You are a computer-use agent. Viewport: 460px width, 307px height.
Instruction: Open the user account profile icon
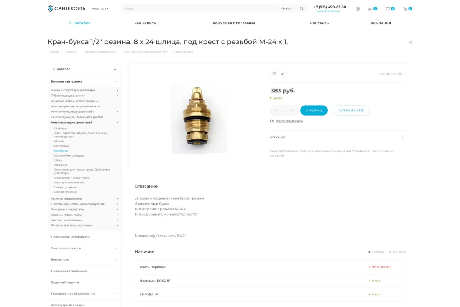point(358,9)
